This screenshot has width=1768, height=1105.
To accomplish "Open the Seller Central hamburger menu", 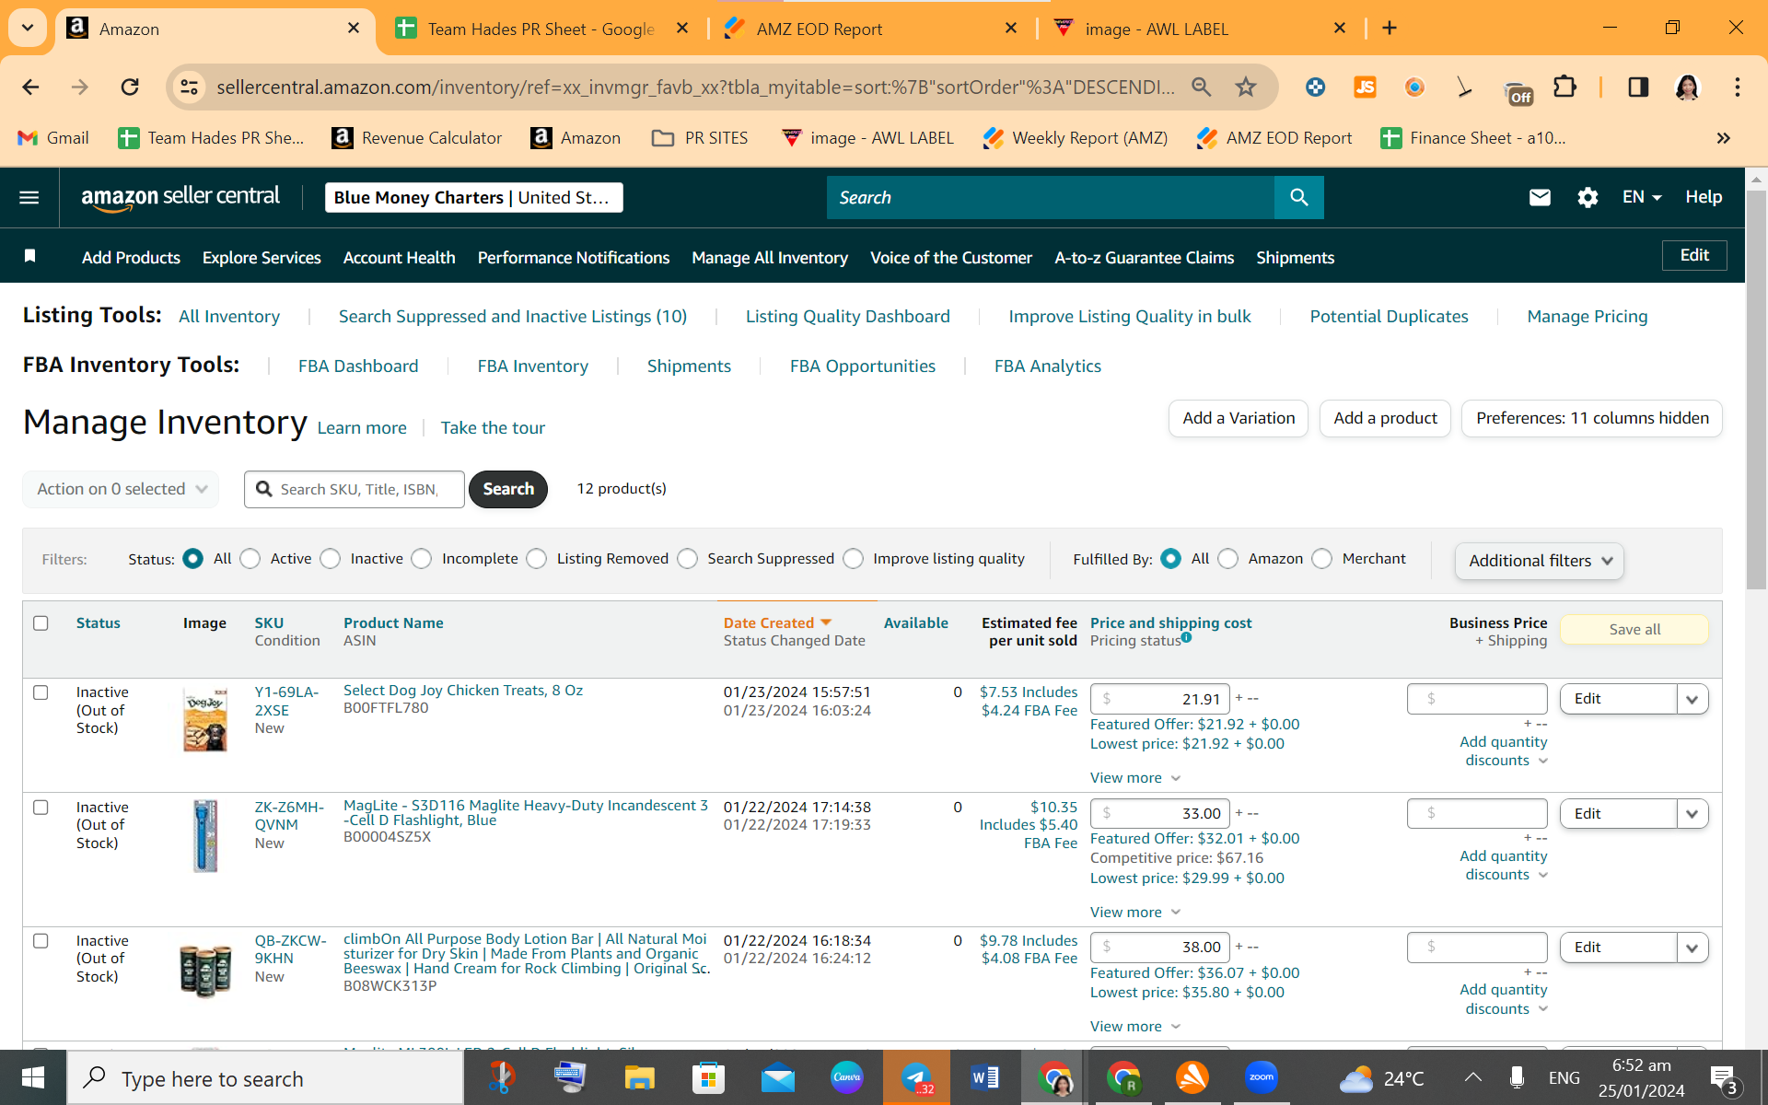I will tap(29, 197).
